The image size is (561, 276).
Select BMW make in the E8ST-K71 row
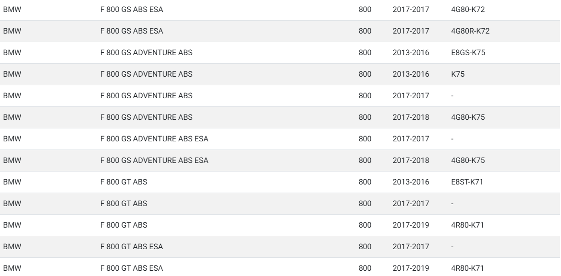[x=12, y=182]
